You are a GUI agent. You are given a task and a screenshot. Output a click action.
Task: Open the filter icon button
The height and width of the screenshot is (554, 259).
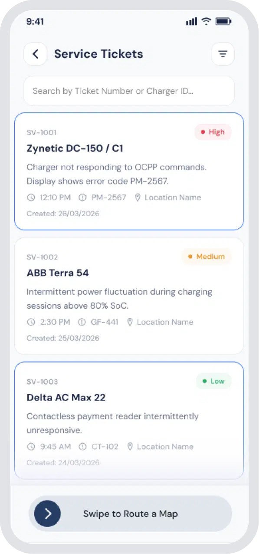tap(223, 54)
